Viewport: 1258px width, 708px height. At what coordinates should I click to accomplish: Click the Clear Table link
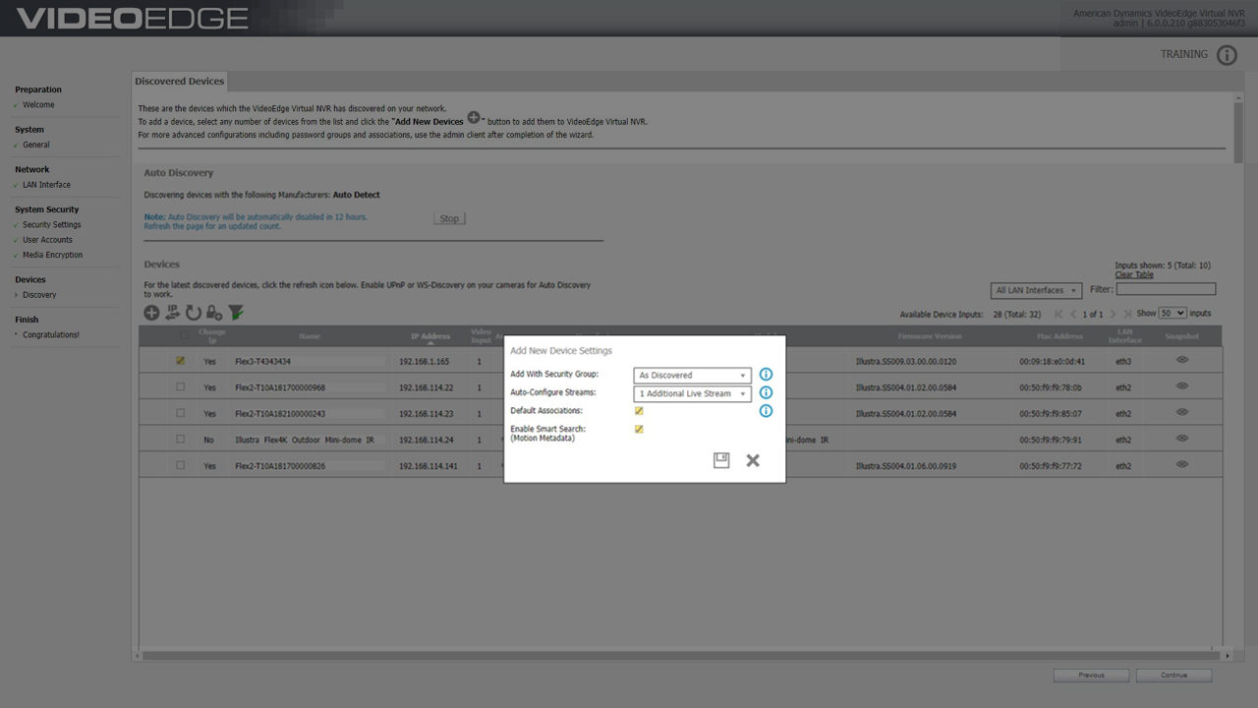pos(1134,275)
